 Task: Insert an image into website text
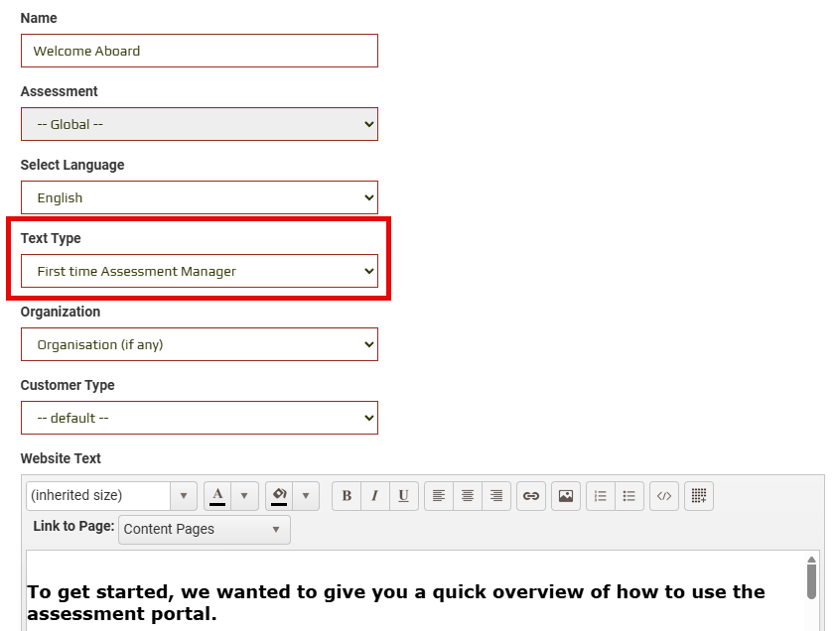(566, 496)
